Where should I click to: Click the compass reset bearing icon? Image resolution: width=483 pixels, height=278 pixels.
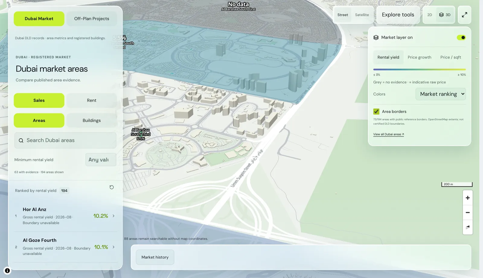click(468, 227)
